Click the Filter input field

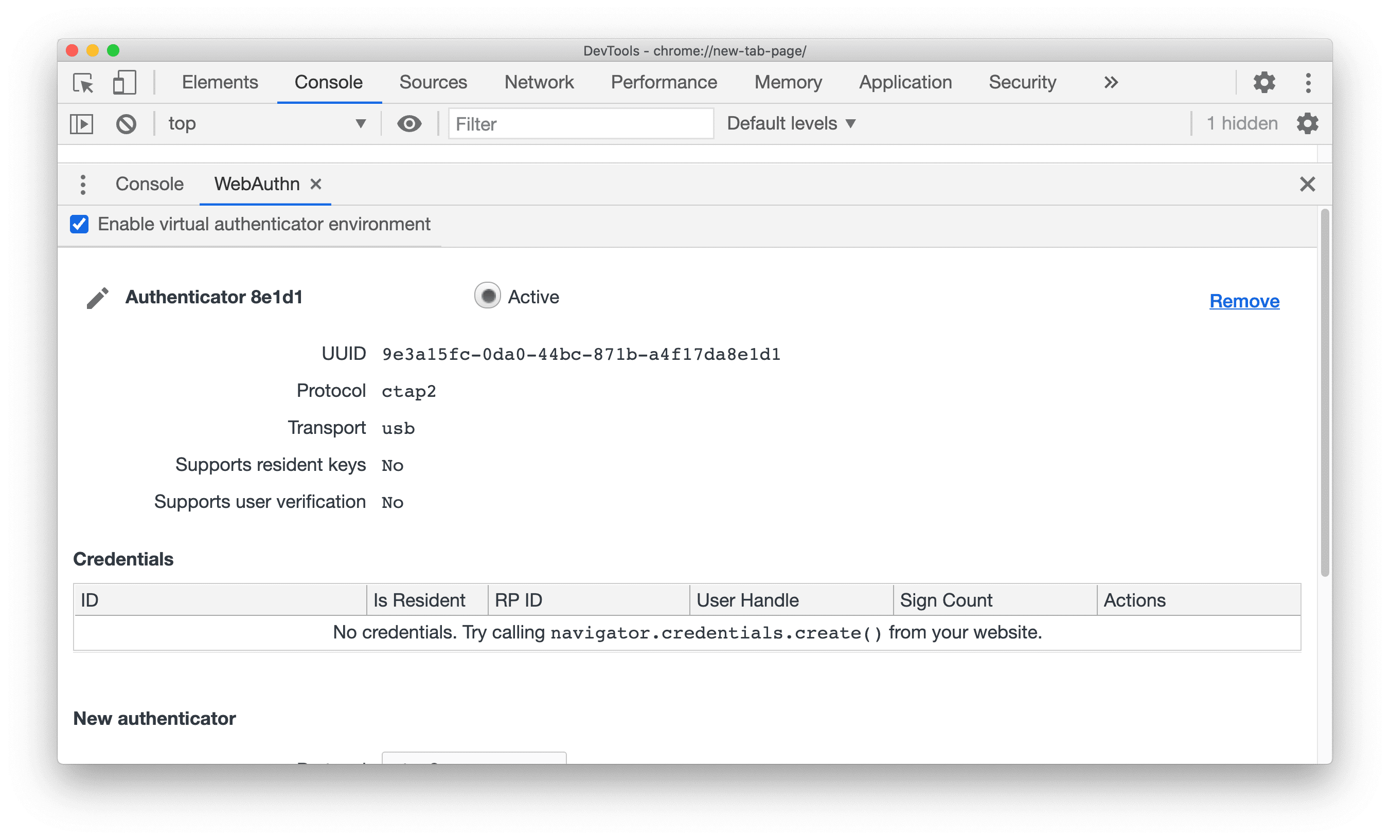tap(579, 123)
